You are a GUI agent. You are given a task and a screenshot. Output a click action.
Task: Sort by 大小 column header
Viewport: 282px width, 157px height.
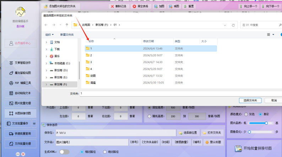204,41
